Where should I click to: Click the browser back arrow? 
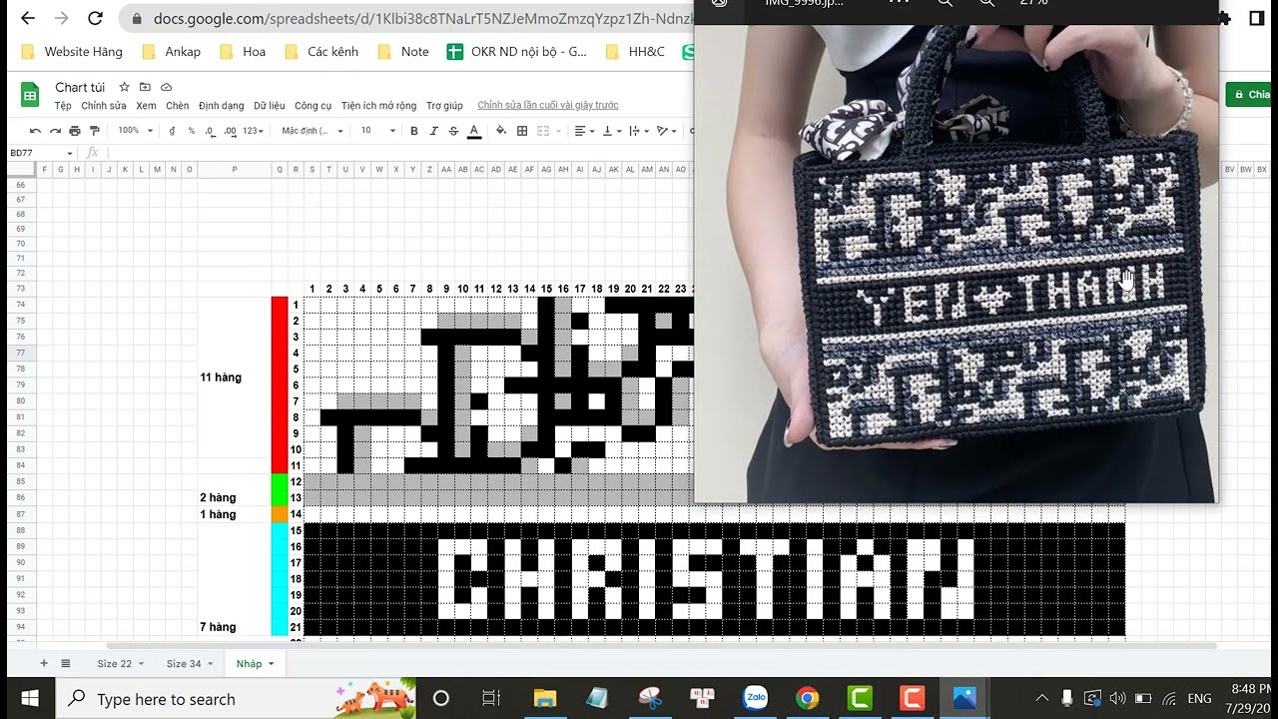pos(27,18)
